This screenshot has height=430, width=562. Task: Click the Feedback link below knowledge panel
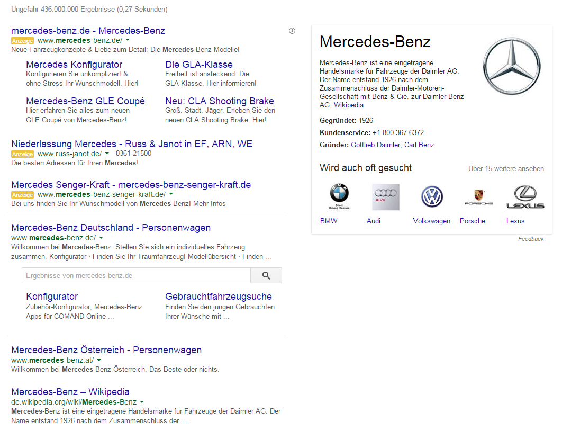coord(531,239)
